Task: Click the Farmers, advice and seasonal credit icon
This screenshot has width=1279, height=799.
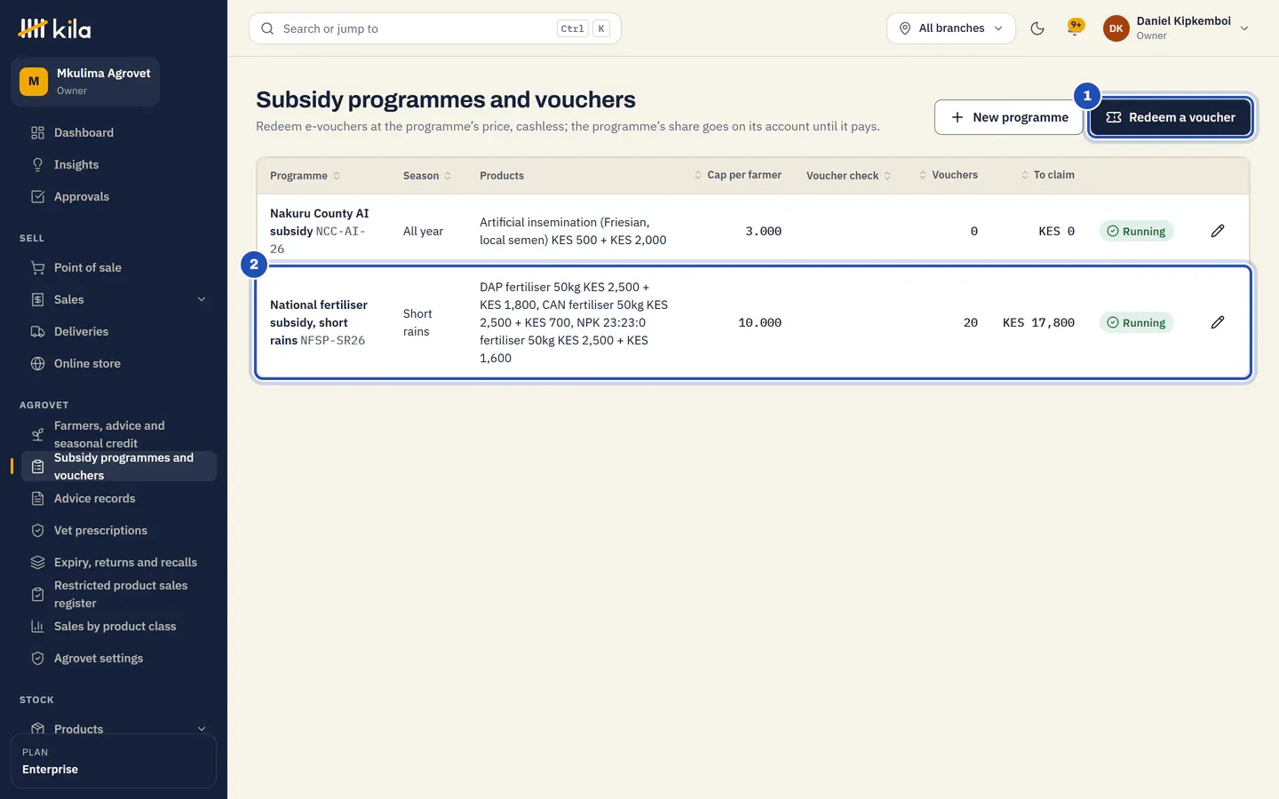Action: coord(37,434)
